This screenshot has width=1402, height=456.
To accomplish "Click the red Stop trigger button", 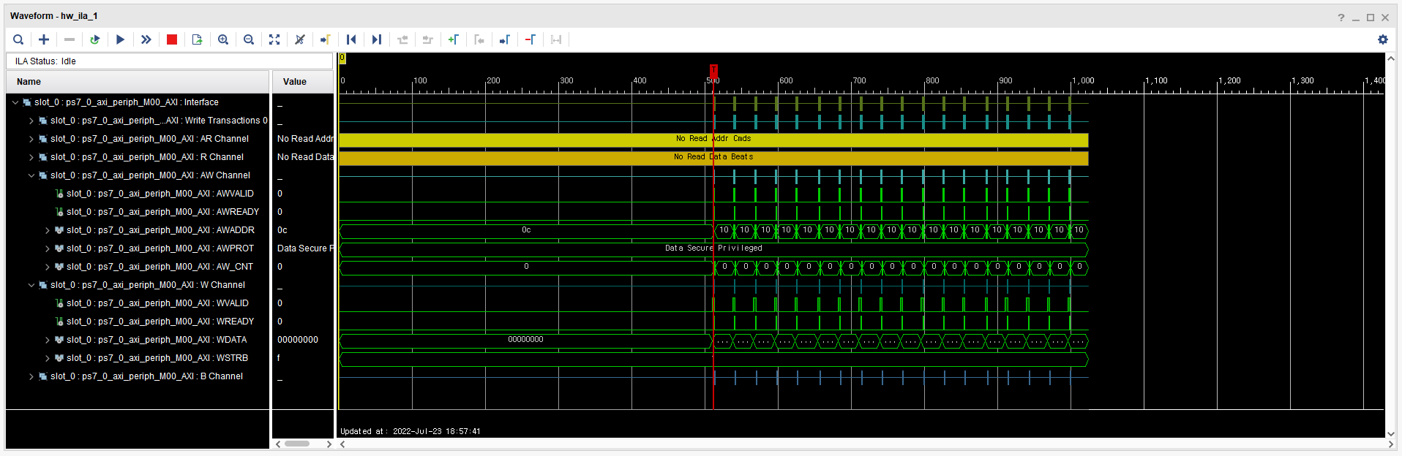I will coord(172,39).
